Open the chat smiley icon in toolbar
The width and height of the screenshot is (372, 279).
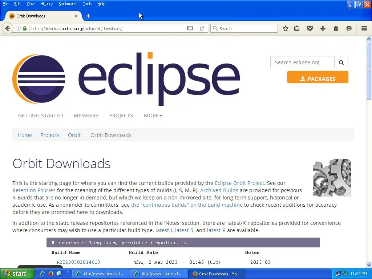349,28
